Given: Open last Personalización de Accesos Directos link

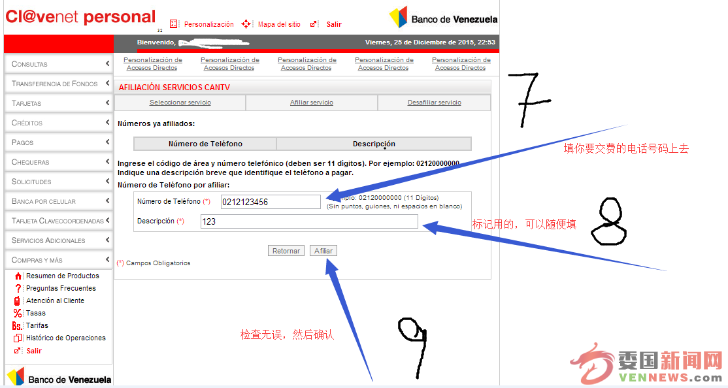Looking at the screenshot, I should pos(461,63).
